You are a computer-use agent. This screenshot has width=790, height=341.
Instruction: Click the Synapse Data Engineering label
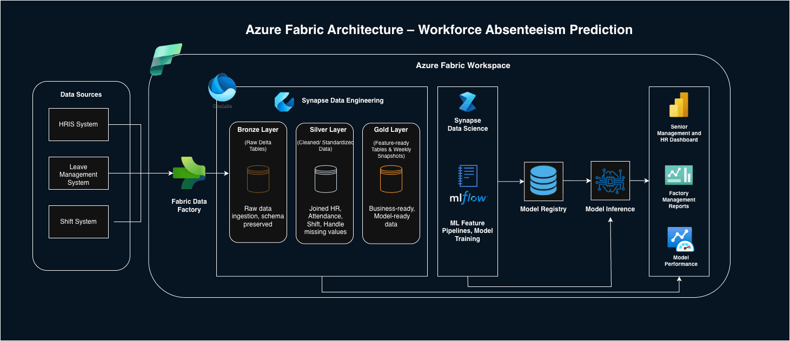[343, 101]
